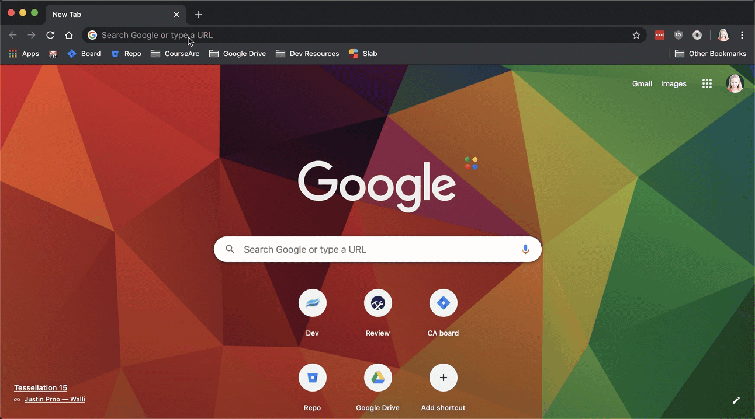Click the magnifier icon in search box

pyautogui.click(x=230, y=249)
